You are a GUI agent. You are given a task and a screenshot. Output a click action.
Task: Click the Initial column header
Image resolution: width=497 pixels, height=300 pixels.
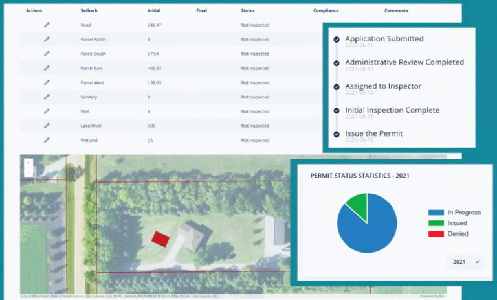pos(154,10)
